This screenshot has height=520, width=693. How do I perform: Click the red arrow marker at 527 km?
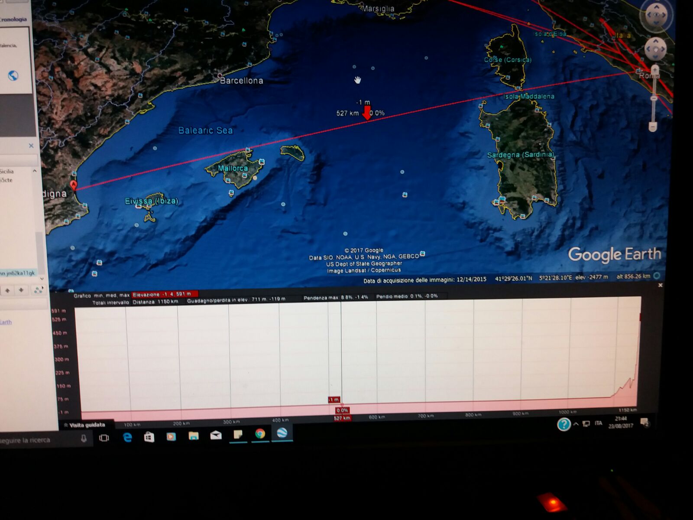click(366, 113)
